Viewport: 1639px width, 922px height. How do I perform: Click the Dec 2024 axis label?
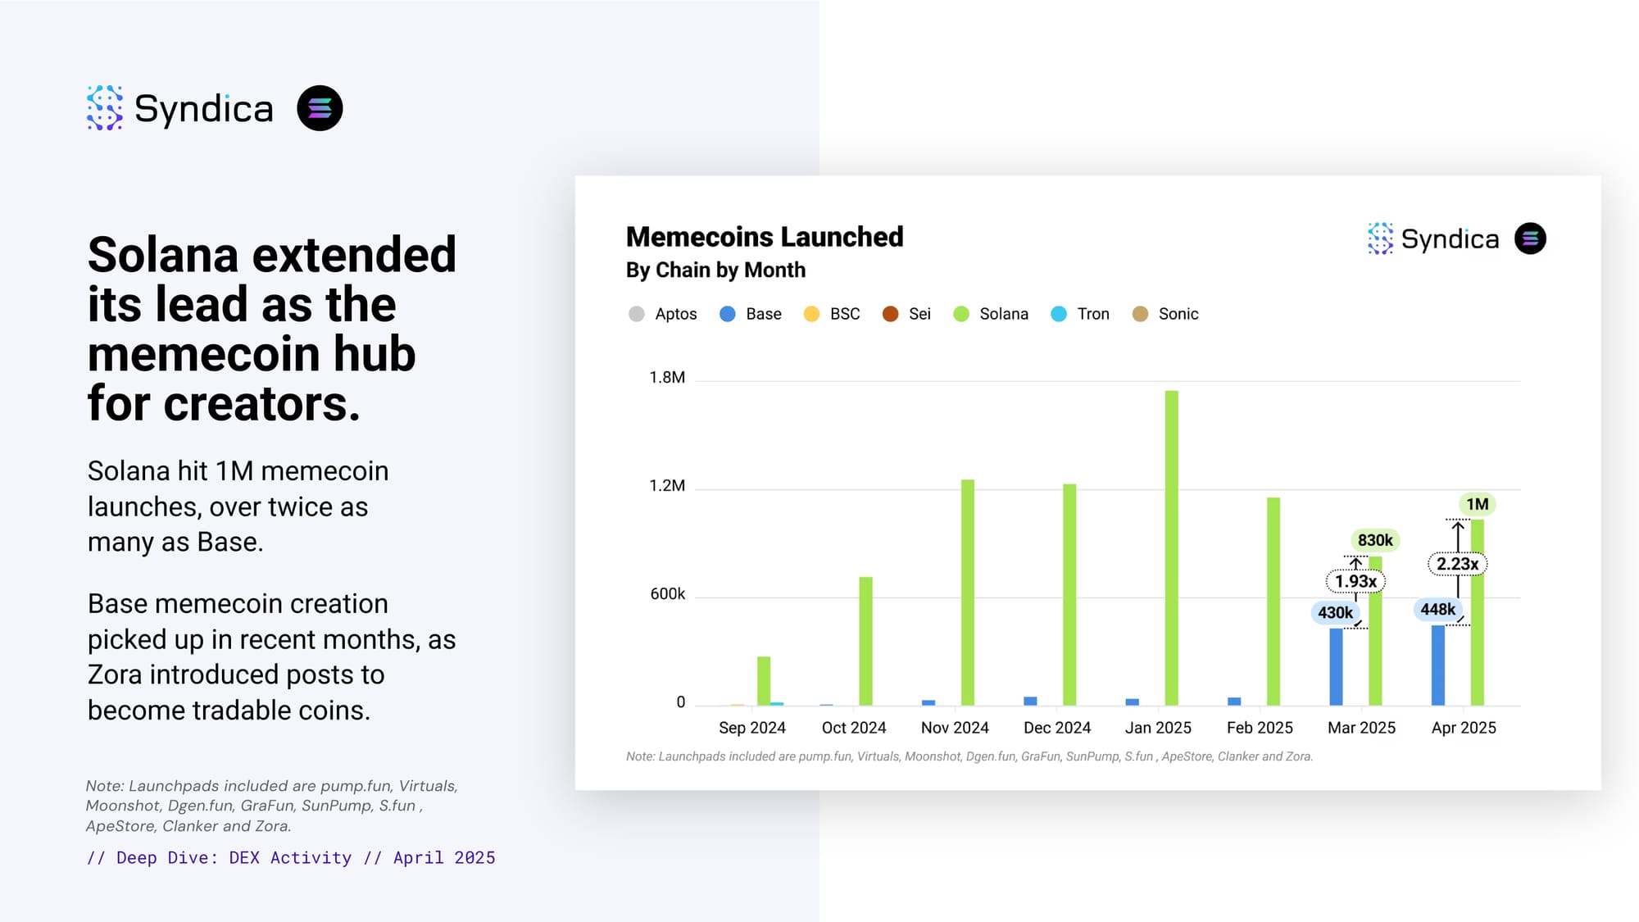[x=1057, y=728]
